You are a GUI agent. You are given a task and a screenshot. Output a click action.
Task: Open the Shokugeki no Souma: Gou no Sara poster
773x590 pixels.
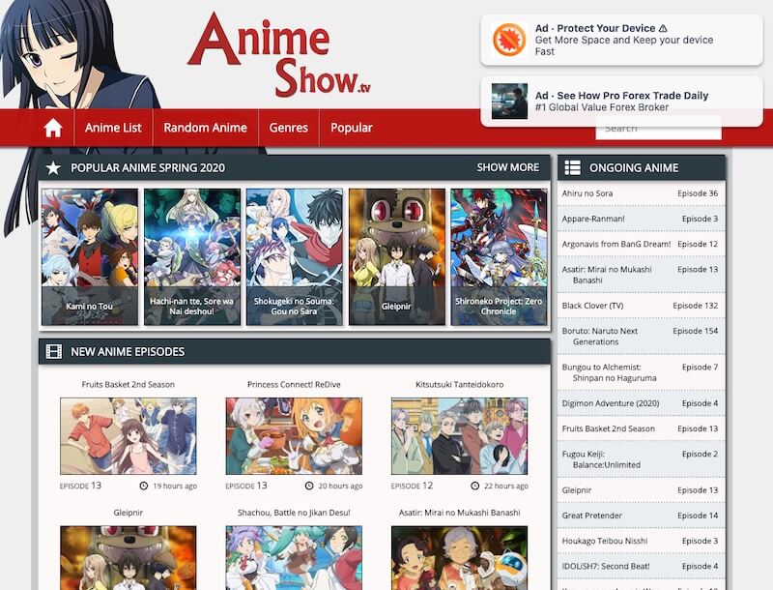point(295,256)
